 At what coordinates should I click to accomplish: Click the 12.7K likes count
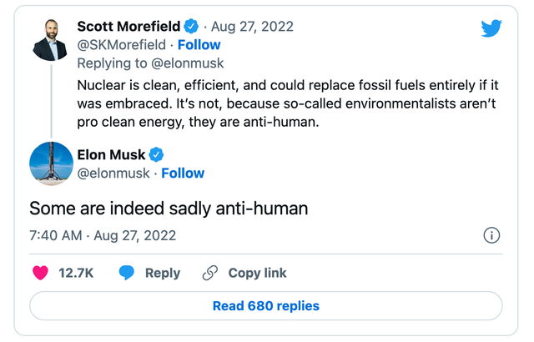point(75,273)
